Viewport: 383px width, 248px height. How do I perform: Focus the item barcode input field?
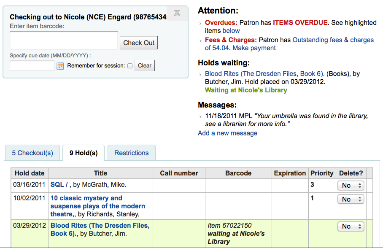point(64,40)
